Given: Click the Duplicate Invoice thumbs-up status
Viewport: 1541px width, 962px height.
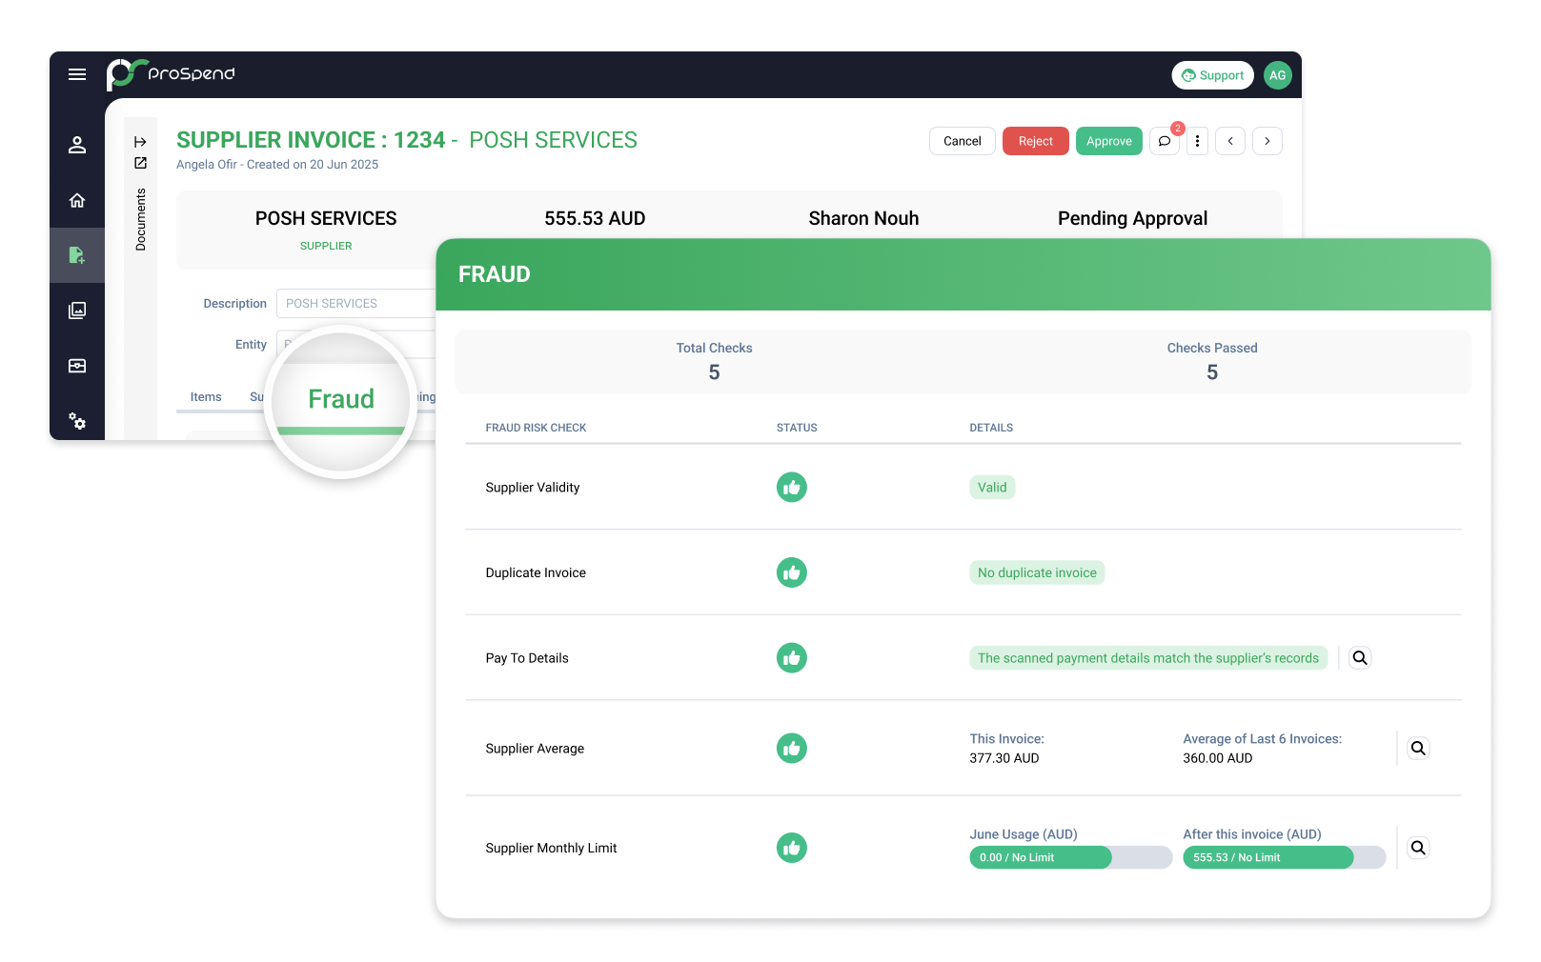Looking at the screenshot, I should point(791,572).
